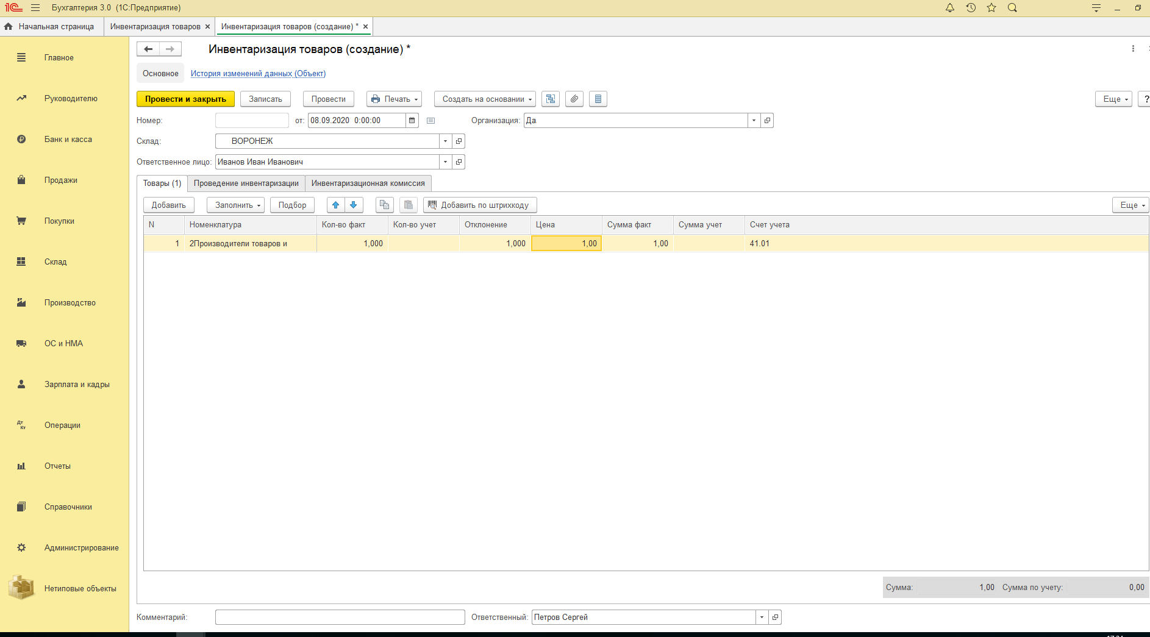
Task: Click the Комментарий input field
Action: 340,617
